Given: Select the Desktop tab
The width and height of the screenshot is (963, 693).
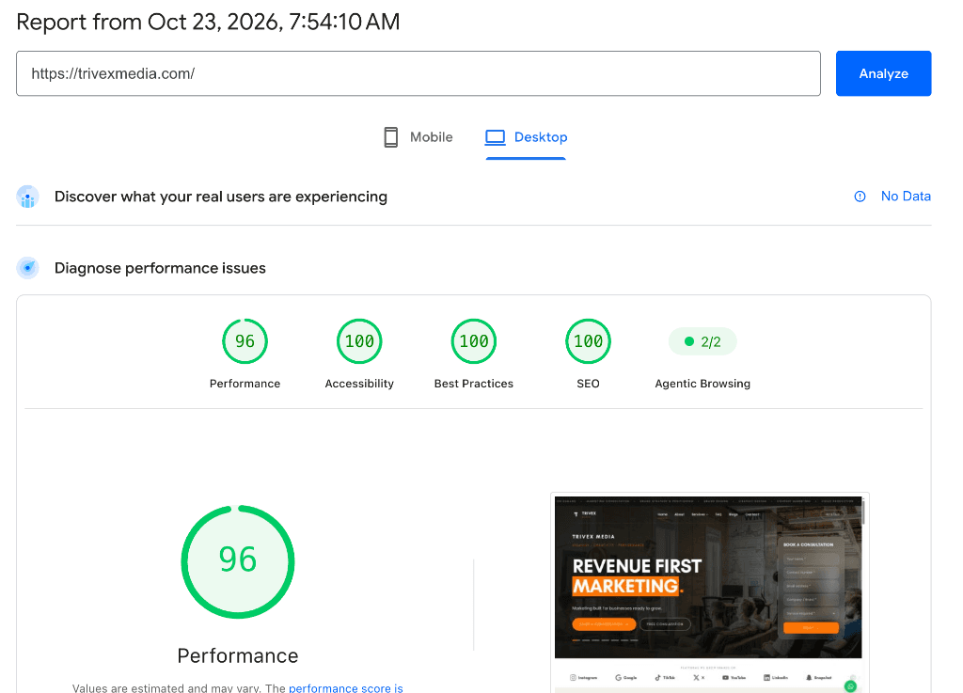Looking at the screenshot, I should coord(526,137).
